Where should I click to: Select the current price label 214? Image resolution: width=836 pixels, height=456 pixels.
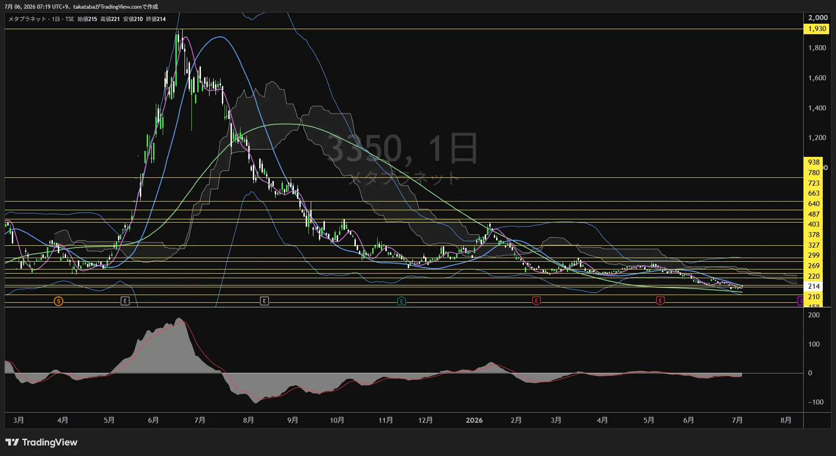(x=814, y=286)
